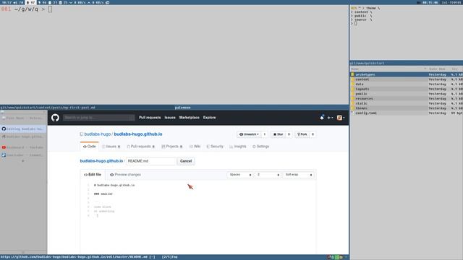
Task: Open the Soft wrap dropdown
Action: (298, 175)
